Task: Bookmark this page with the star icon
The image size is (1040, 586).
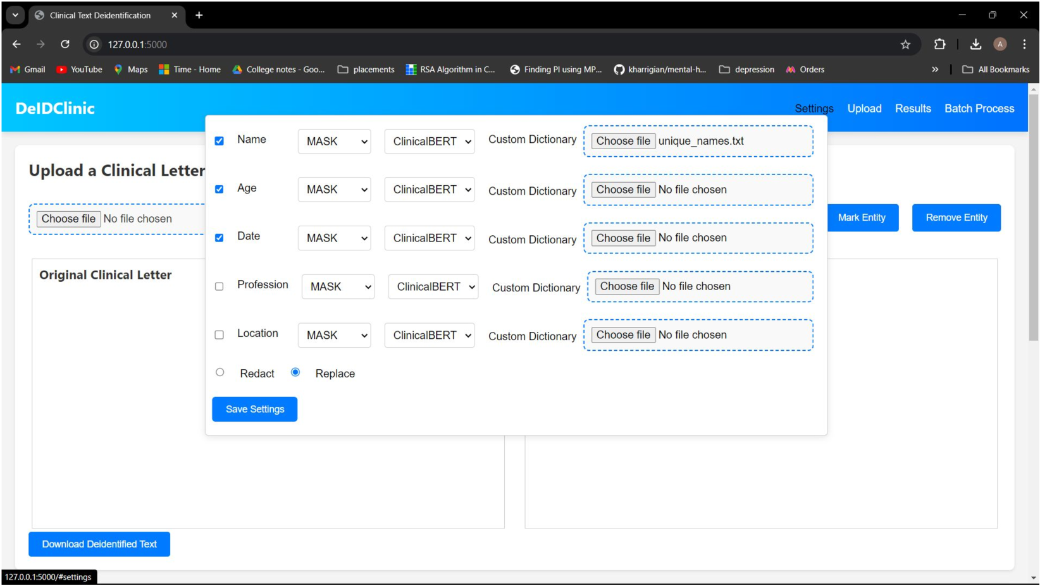Action: tap(905, 44)
